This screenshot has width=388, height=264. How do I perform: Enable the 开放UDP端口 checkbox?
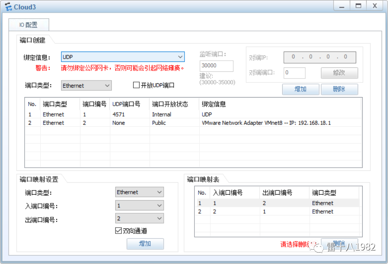[x=136, y=85]
